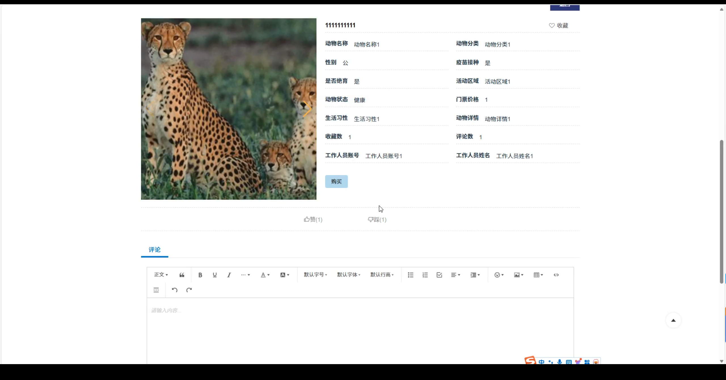Image resolution: width=726 pixels, height=380 pixels.
Task: Click the redo arrow in the editor
Action: [x=189, y=290]
